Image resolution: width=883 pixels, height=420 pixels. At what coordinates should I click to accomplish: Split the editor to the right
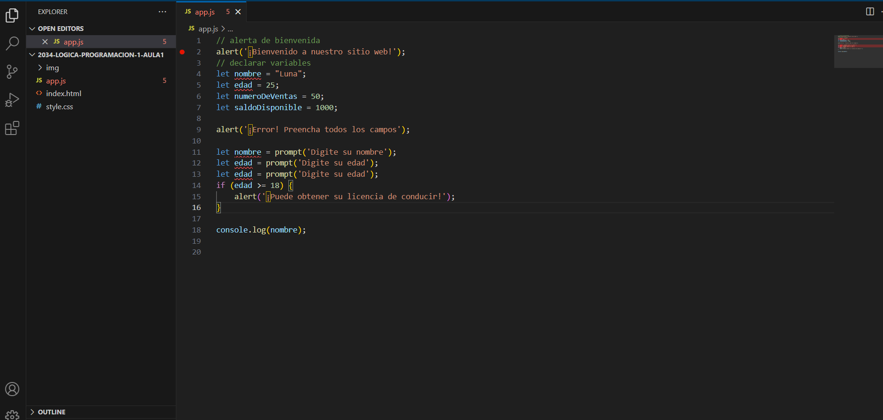tap(870, 12)
